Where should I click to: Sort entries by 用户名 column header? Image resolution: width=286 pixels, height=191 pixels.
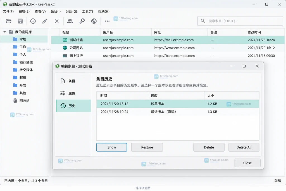pos(126,32)
